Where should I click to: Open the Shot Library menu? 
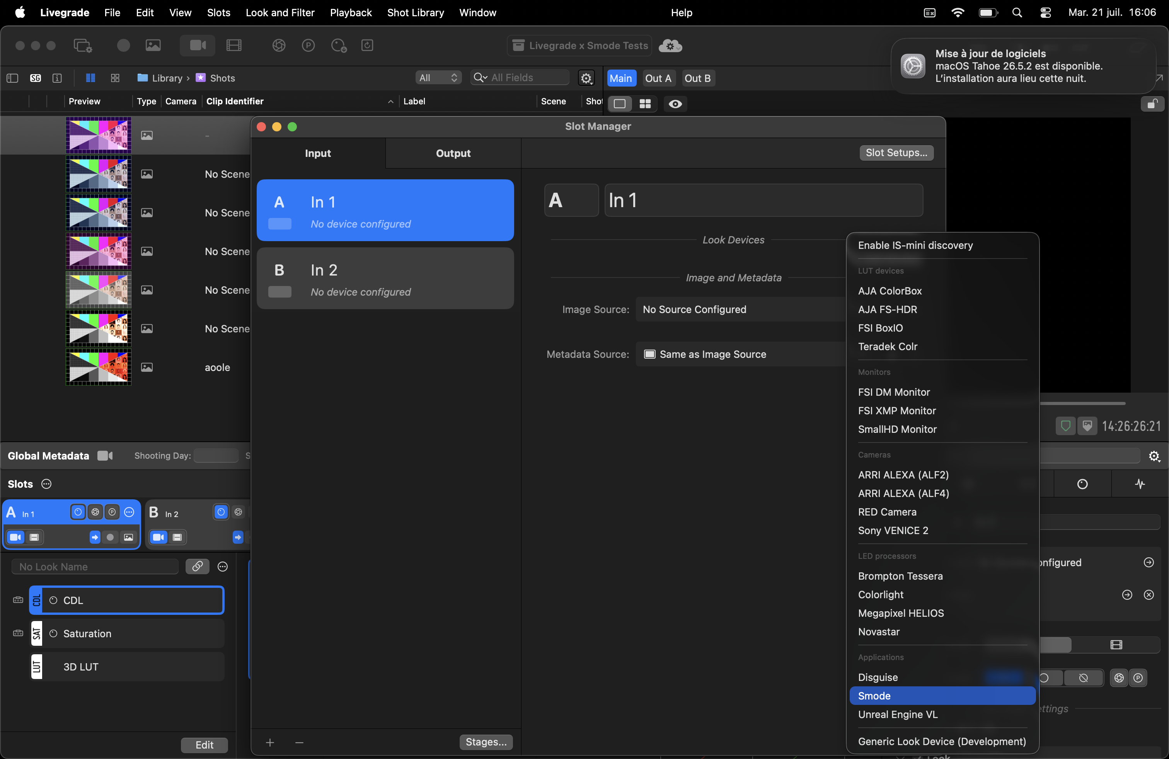pyautogui.click(x=415, y=13)
